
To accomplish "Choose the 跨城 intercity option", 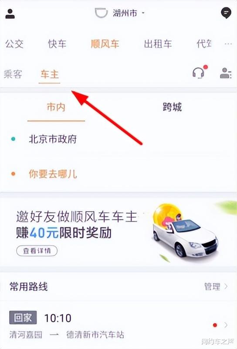I will click(172, 107).
